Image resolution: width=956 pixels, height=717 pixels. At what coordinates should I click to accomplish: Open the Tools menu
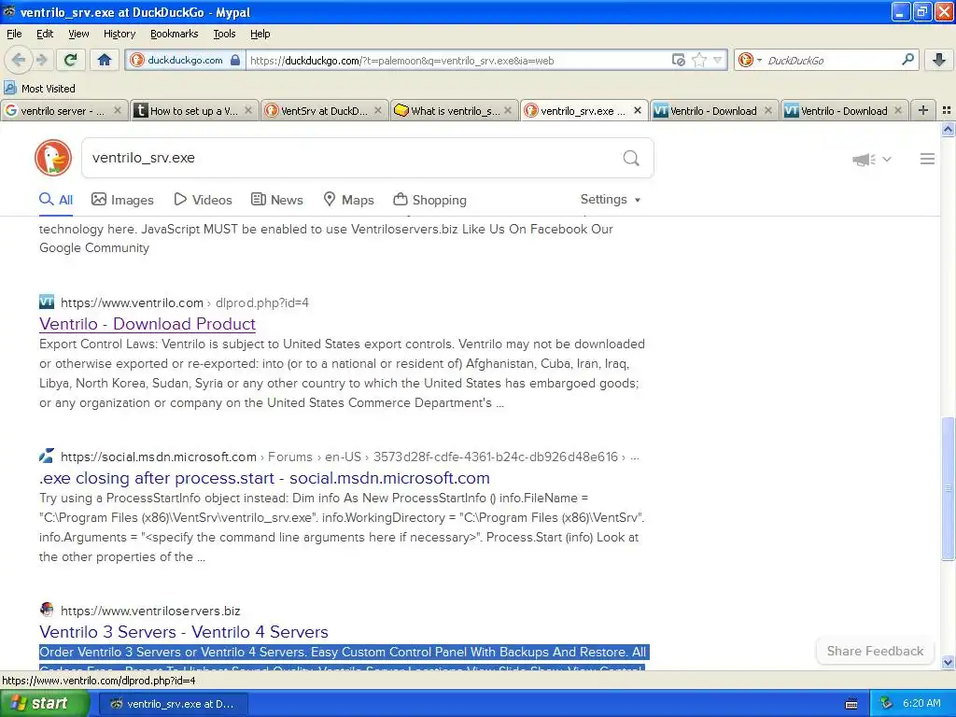pos(224,34)
